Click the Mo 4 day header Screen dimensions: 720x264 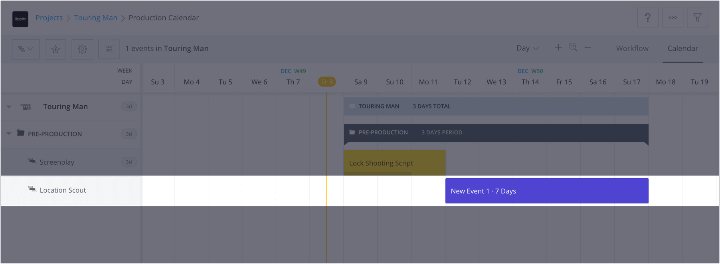[x=192, y=82]
